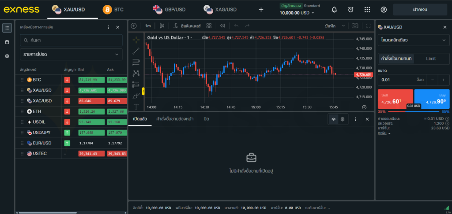The width and height of the screenshot is (452, 214).
Task: Click the replay rewind icon on chart toolbar
Action: point(222,26)
